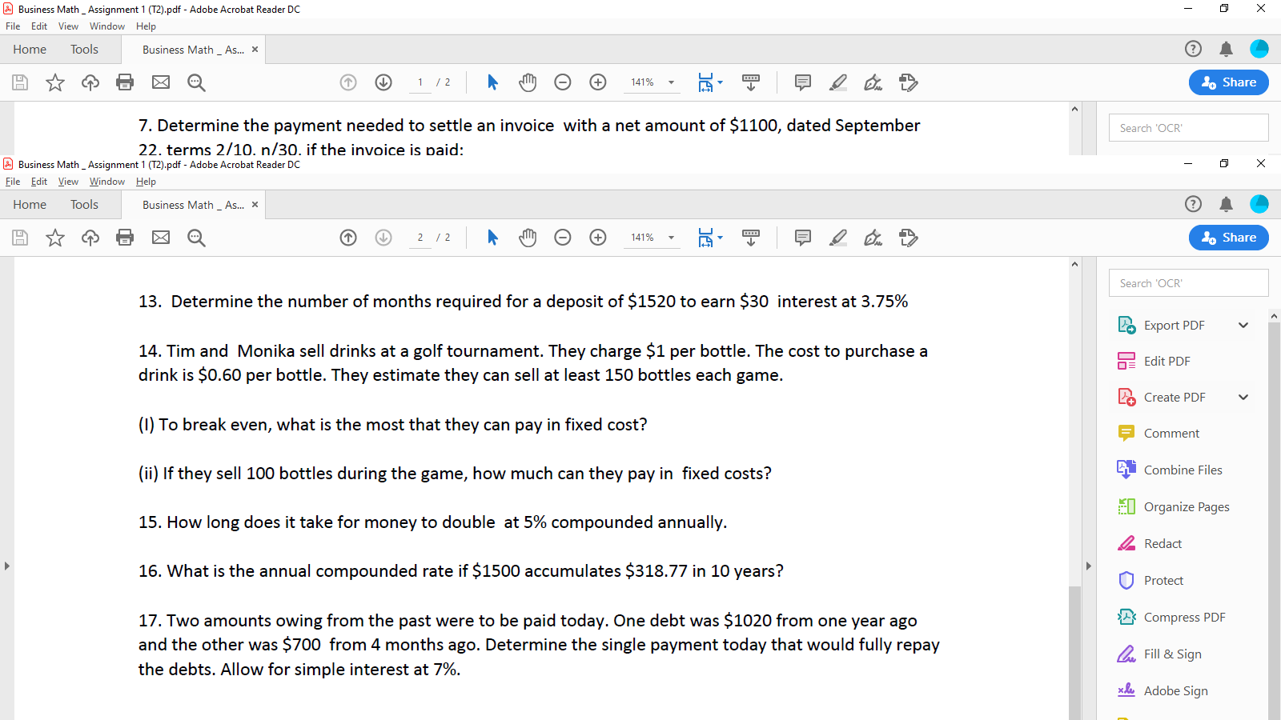Choose the Selection arrow tool in page 2 window
This screenshot has height=720, width=1281.
click(492, 238)
